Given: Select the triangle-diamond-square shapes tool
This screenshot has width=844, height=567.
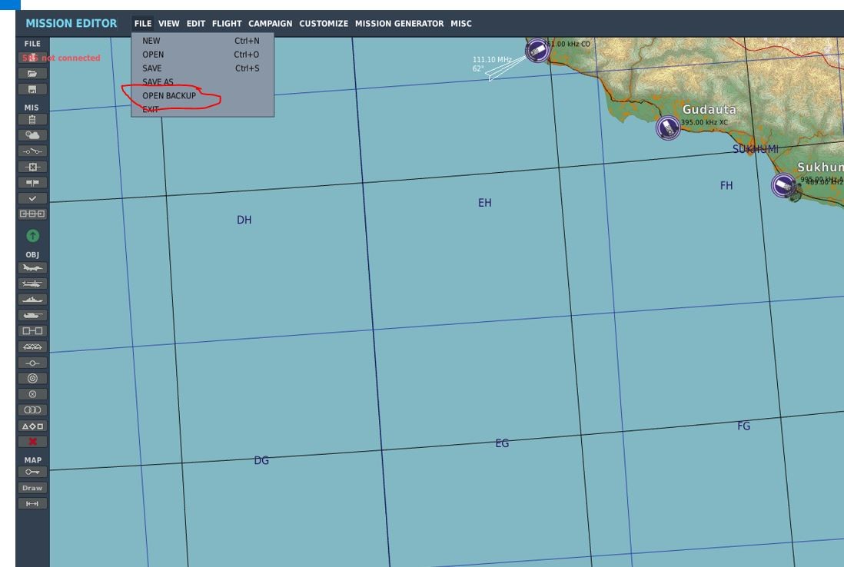Looking at the screenshot, I should 32,426.
